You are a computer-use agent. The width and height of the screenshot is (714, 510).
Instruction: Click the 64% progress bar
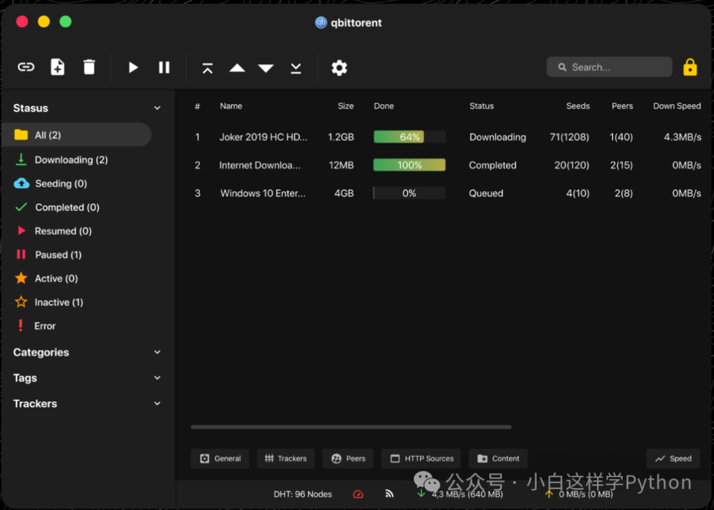click(409, 137)
